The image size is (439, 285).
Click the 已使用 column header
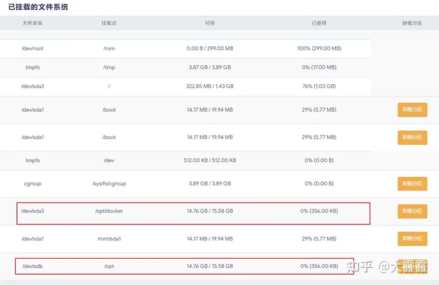click(319, 23)
